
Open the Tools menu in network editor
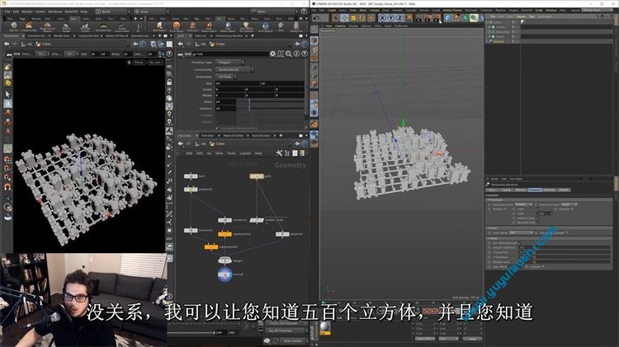231,153
